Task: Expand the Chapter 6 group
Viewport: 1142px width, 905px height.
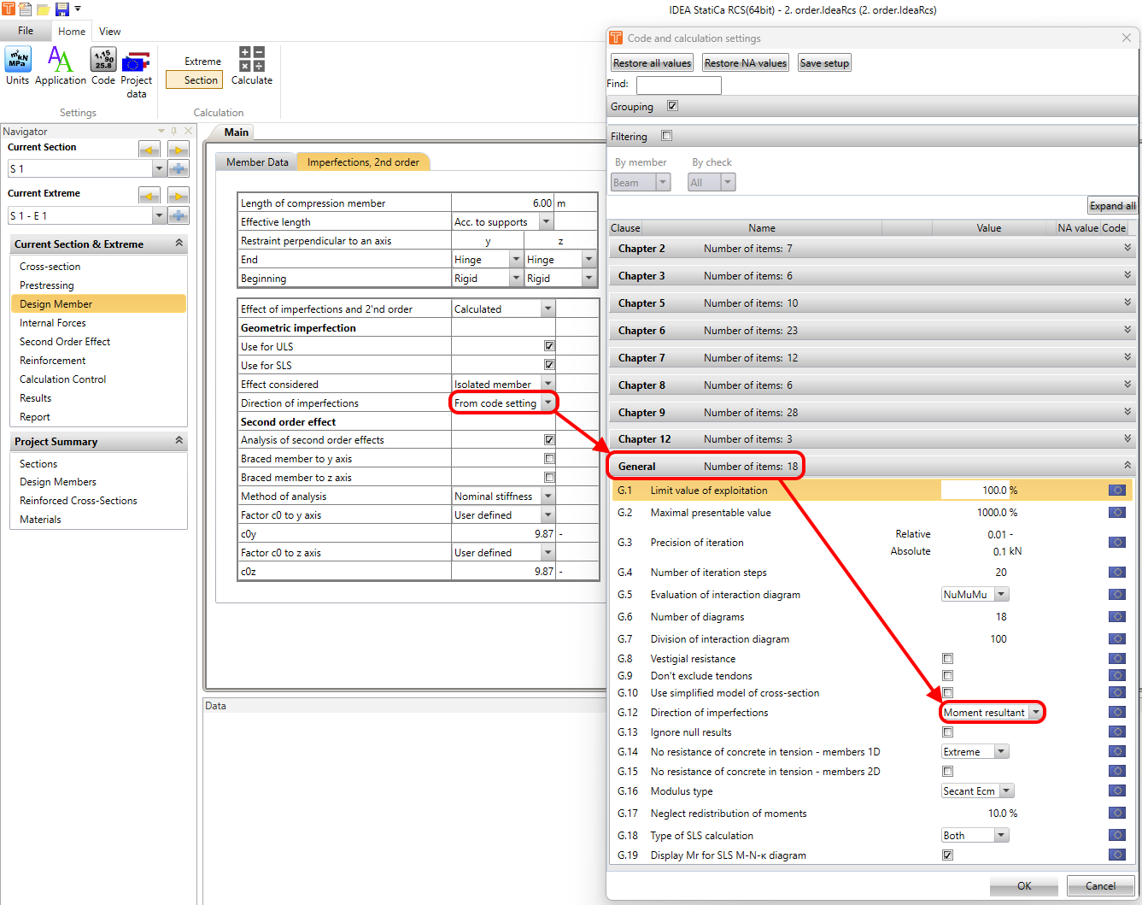Action: tap(1127, 330)
